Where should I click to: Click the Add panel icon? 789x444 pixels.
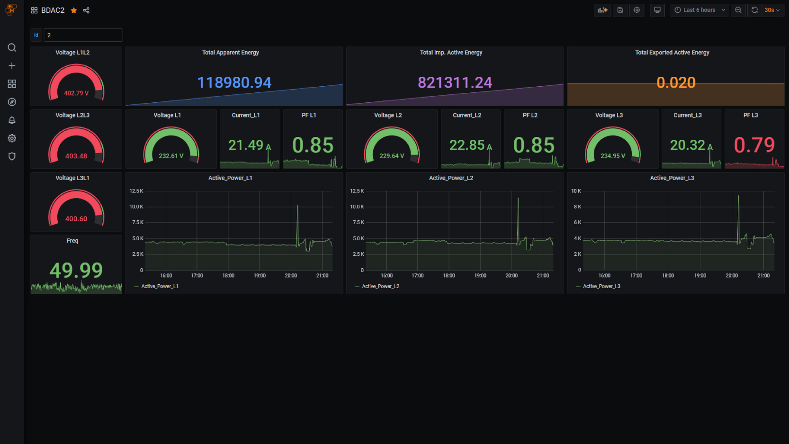[602, 10]
